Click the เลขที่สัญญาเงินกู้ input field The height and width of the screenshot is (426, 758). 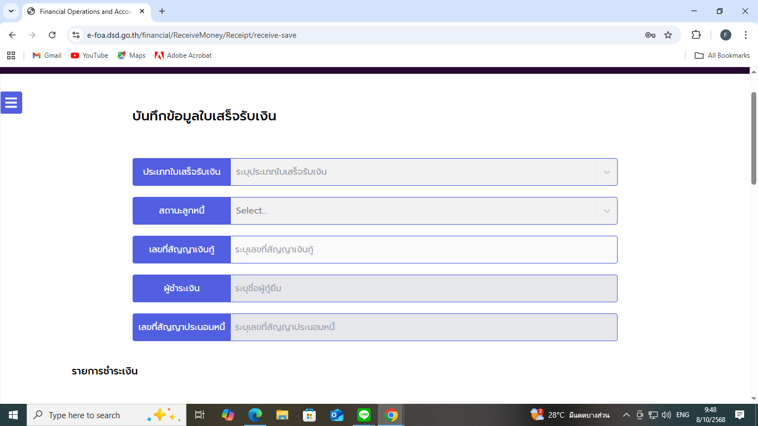tap(423, 250)
